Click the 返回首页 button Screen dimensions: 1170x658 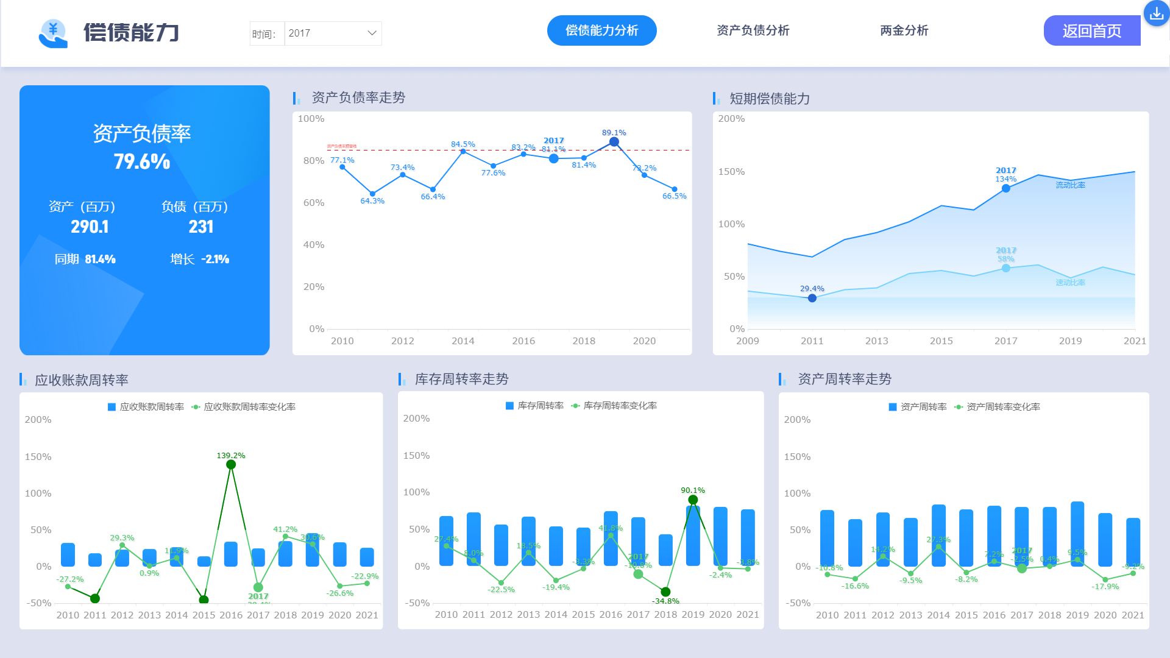pos(1091,31)
